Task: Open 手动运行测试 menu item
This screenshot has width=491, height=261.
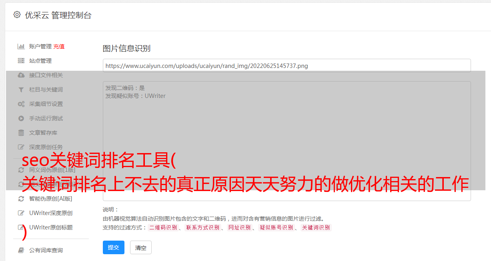Action: coord(46,118)
